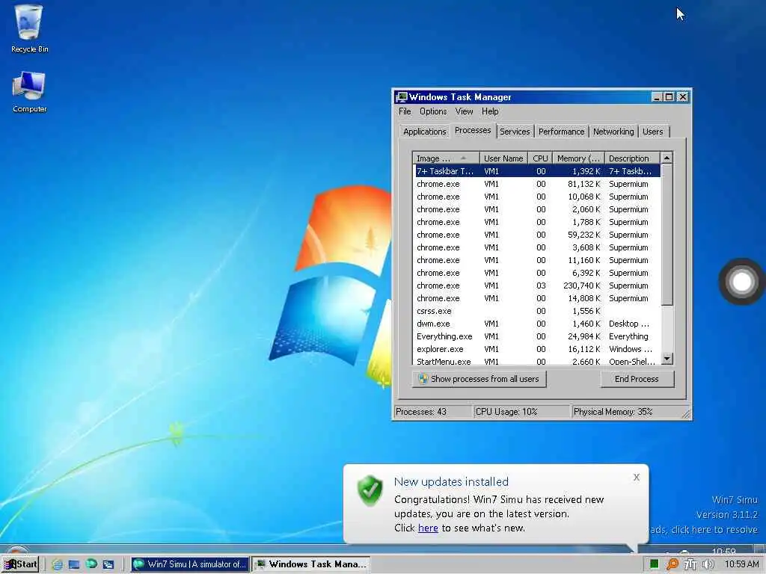The width and height of the screenshot is (766, 574).
Task: Select the Processes tab
Action: click(473, 130)
